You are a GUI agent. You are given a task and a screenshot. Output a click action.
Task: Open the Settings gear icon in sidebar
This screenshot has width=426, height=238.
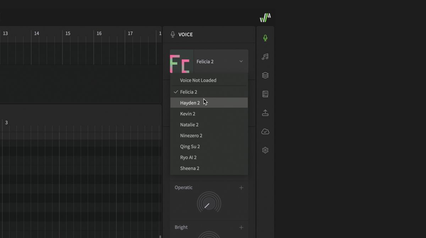pyautogui.click(x=265, y=150)
